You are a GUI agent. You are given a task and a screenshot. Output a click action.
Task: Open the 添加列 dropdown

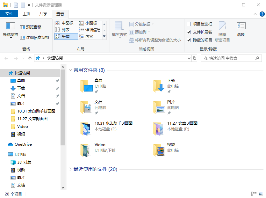click(140, 32)
